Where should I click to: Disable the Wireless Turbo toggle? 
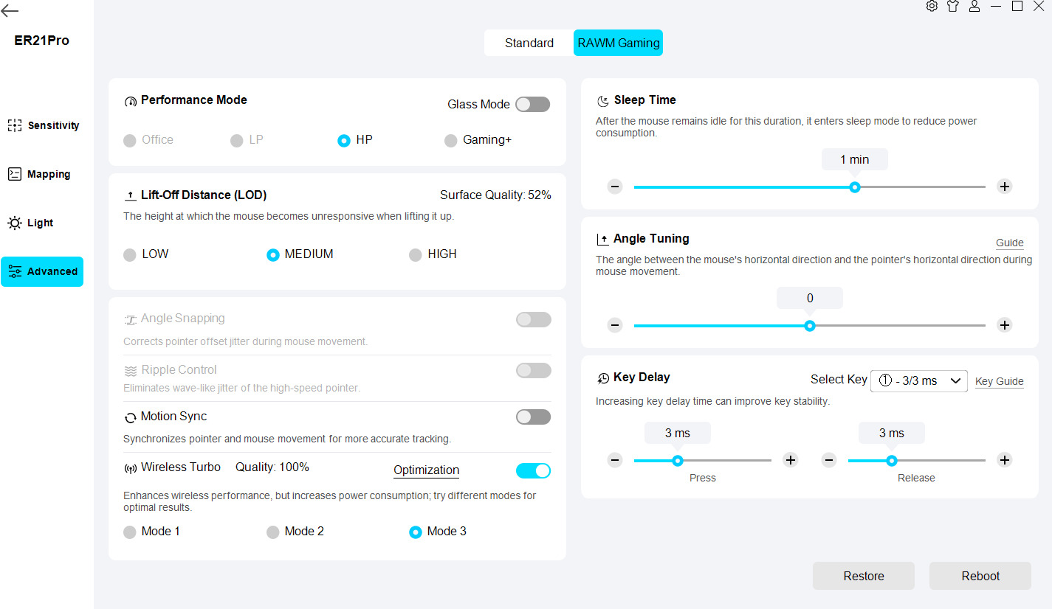(532, 470)
